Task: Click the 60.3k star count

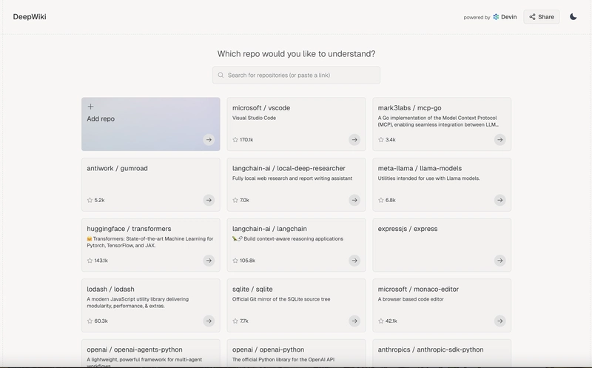Action: (x=101, y=321)
